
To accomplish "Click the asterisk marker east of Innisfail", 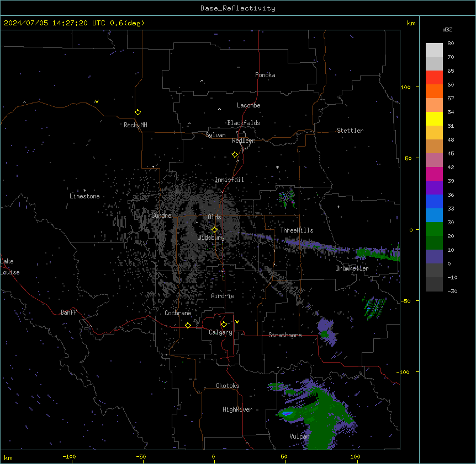I will click(x=277, y=167).
